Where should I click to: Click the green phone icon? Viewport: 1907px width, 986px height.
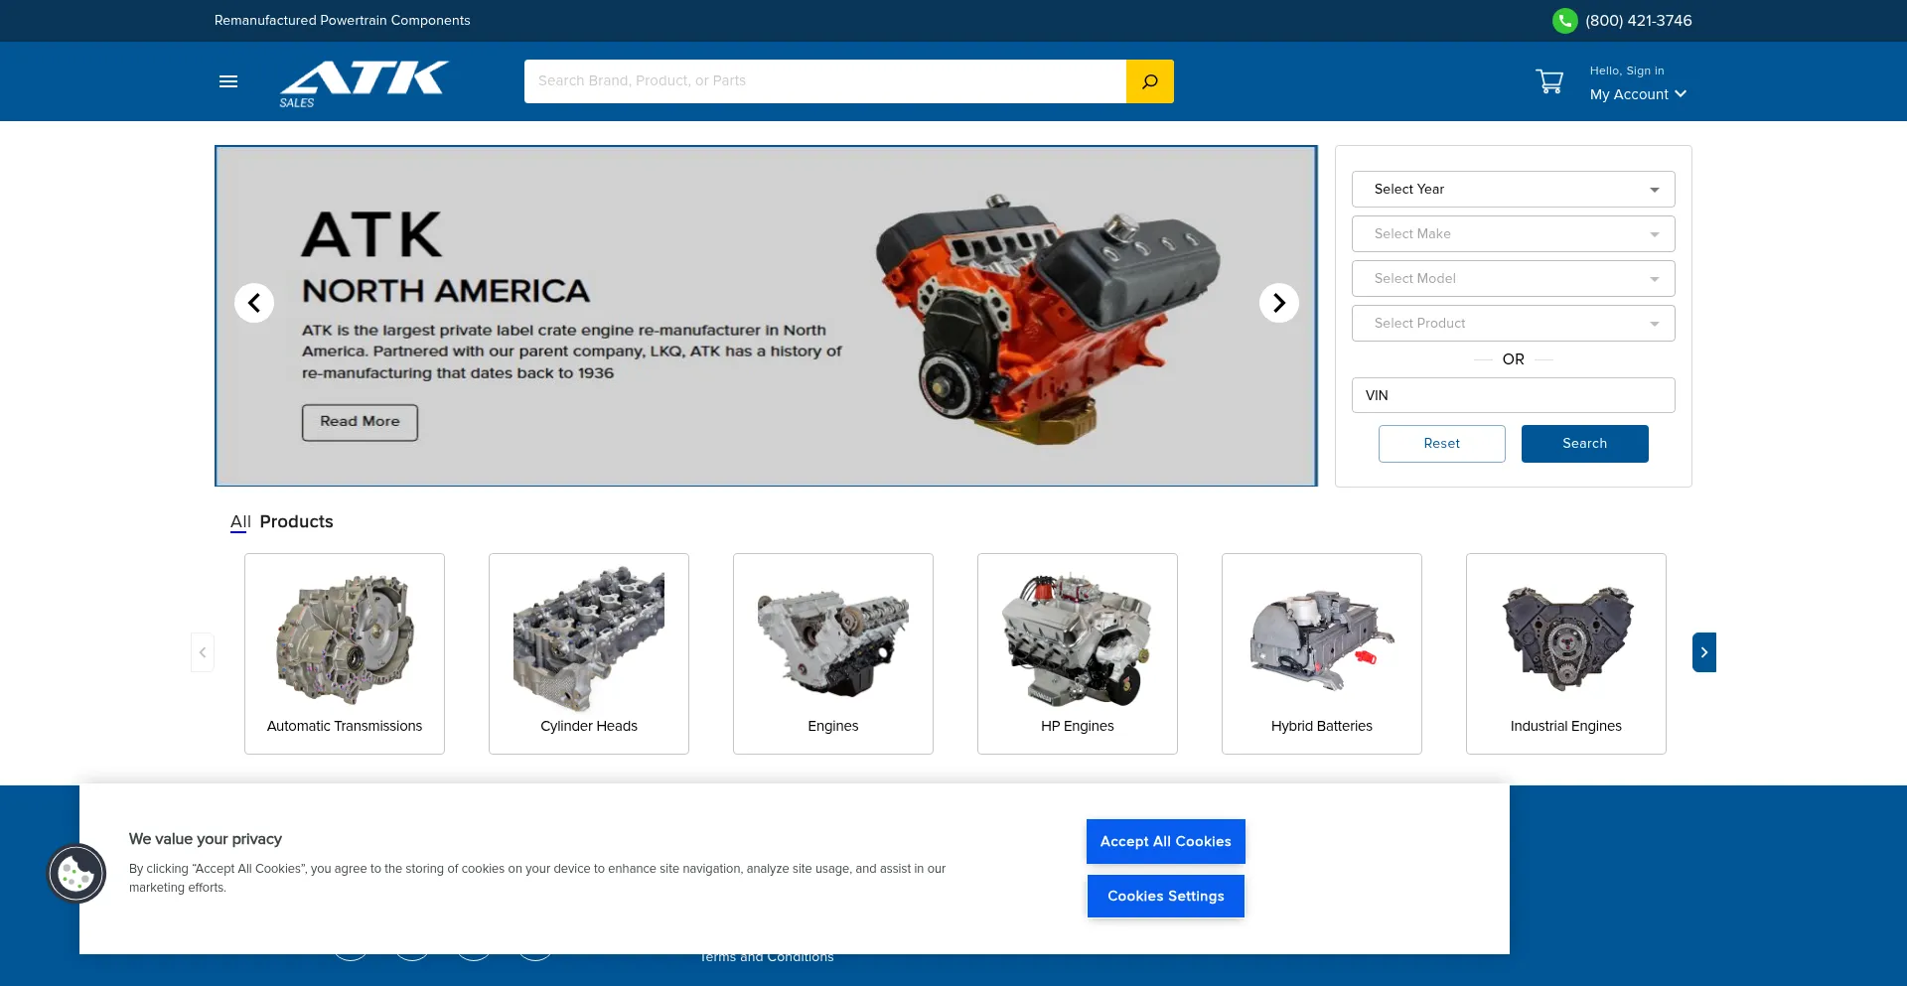click(x=1564, y=21)
